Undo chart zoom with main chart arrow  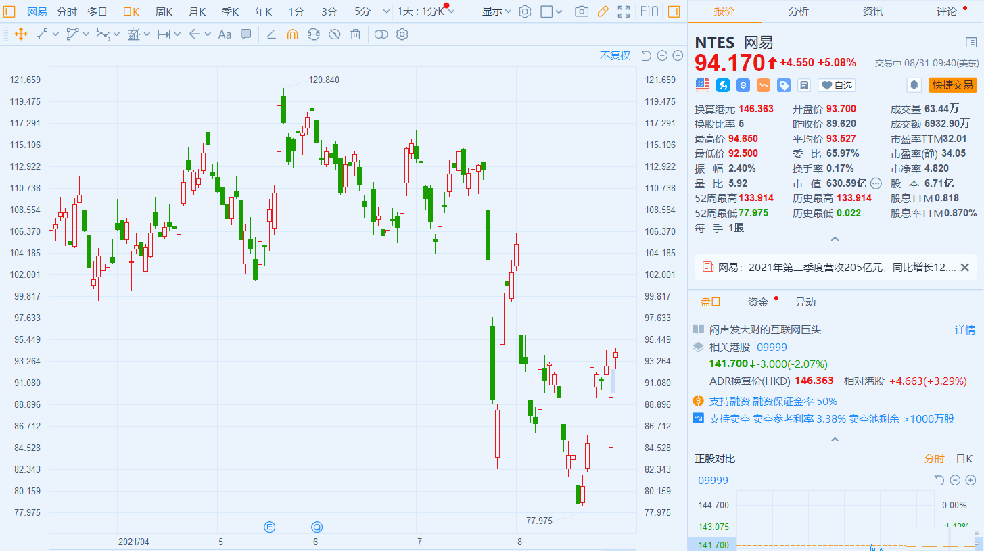pos(646,55)
